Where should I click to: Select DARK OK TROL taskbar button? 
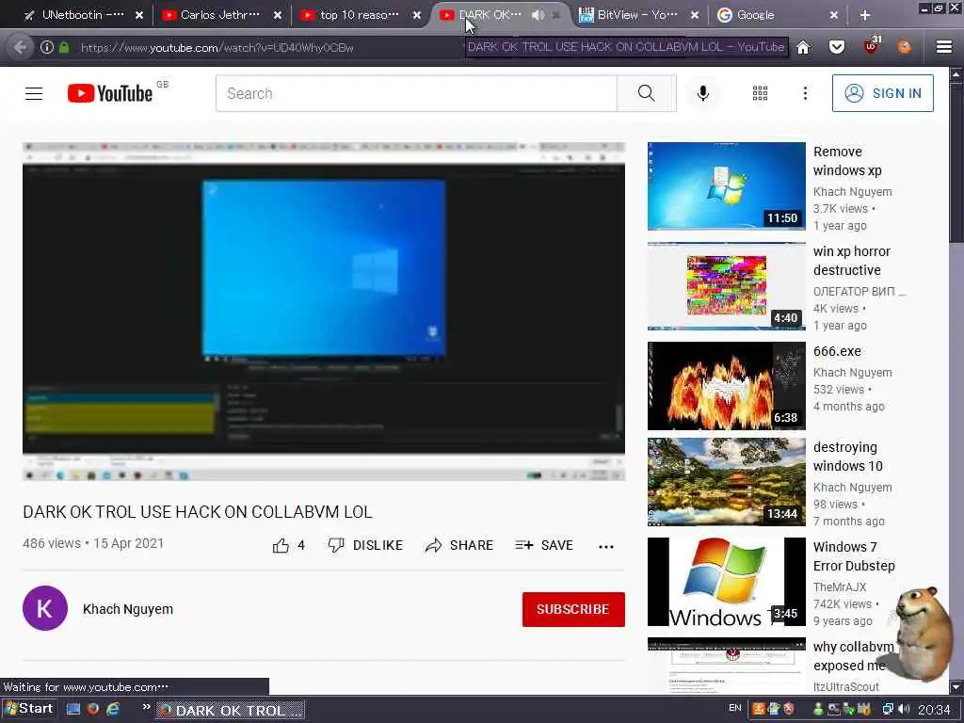tap(231, 710)
